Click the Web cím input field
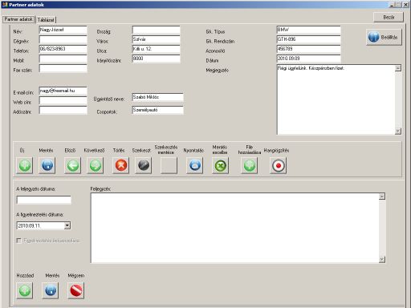 (x=63, y=100)
